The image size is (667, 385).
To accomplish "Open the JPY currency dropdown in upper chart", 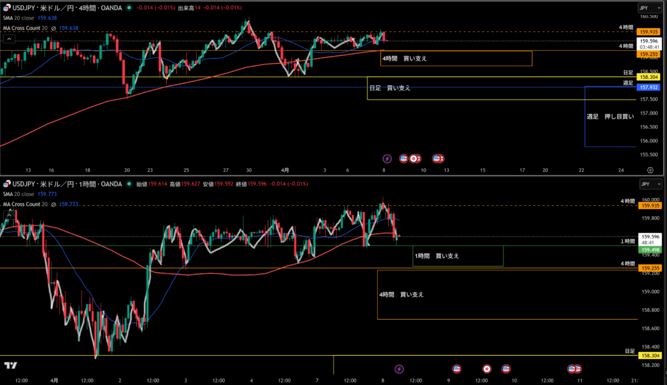I will [x=649, y=8].
